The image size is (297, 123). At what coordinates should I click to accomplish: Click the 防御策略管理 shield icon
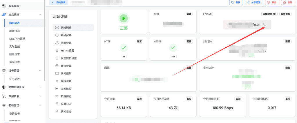[4, 87]
